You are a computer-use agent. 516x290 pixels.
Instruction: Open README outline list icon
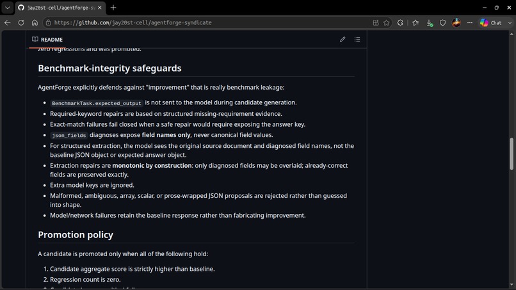[x=357, y=40]
